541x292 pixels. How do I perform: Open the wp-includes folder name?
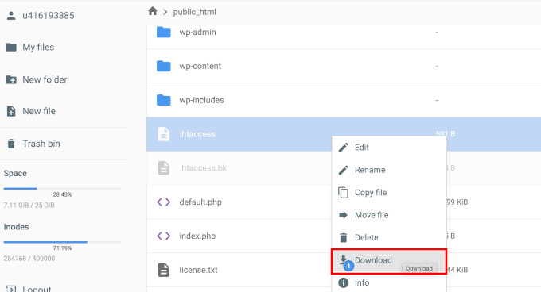[x=201, y=100]
